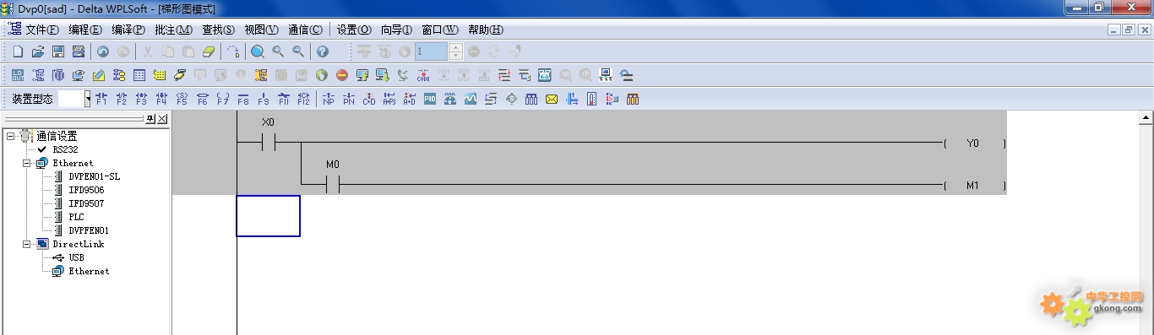Select Ethernet under DirectLink
The image size is (1154, 335).
click(89, 271)
